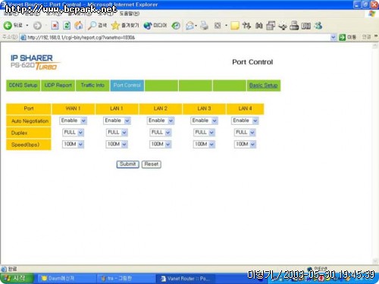
Task: Switch to the Traffic Info tab
Action: [x=92, y=86]
